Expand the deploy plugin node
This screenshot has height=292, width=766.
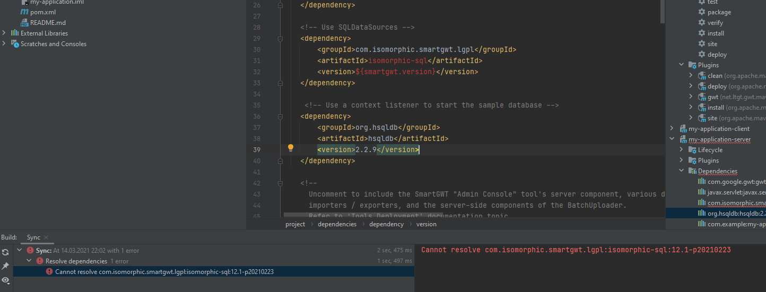[x=691, y=86]
